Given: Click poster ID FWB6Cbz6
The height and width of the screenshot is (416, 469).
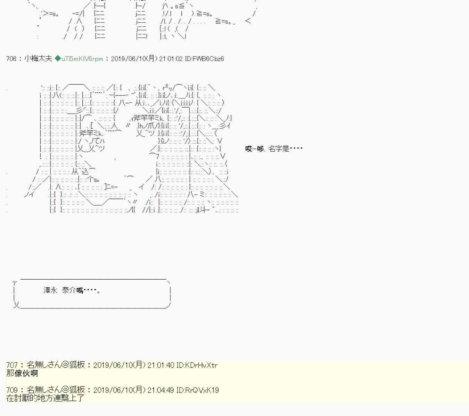Looking at the screenshot, I should 204,59.
